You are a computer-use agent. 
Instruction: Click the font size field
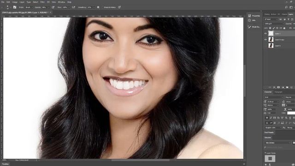point(273,101)
